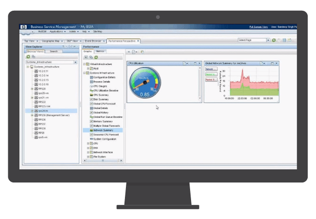Image resolution: width=316 pixels, height=219 pixels.
Task: Open the Configuration Details table graph
Action: click(x=103, y=77)
